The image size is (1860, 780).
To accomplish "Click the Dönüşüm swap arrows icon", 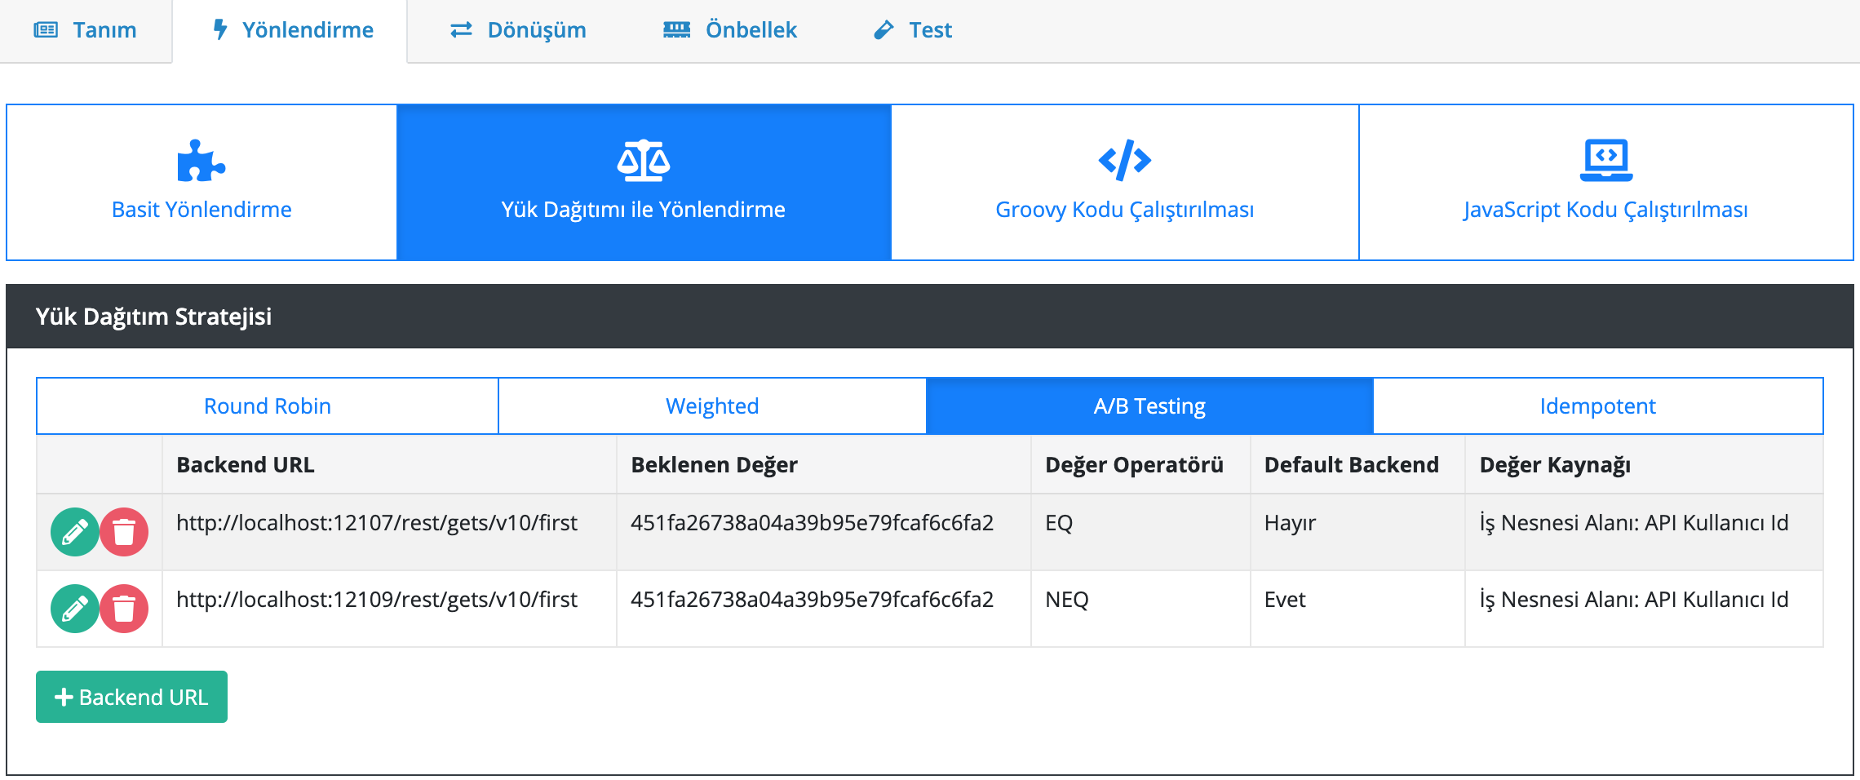I will pos(462,30).
